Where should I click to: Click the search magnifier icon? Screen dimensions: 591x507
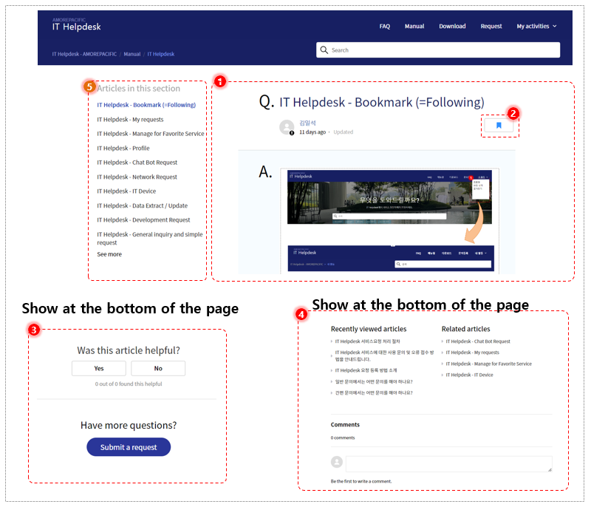coord(324,50)
